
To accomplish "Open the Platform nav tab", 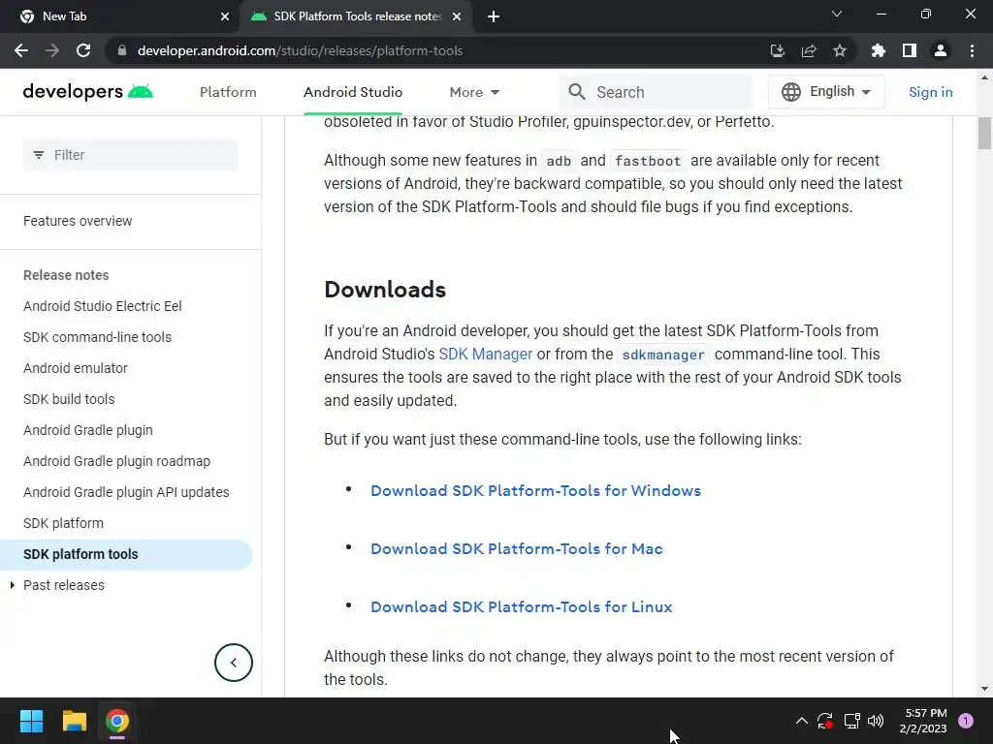I will [228, 92].
